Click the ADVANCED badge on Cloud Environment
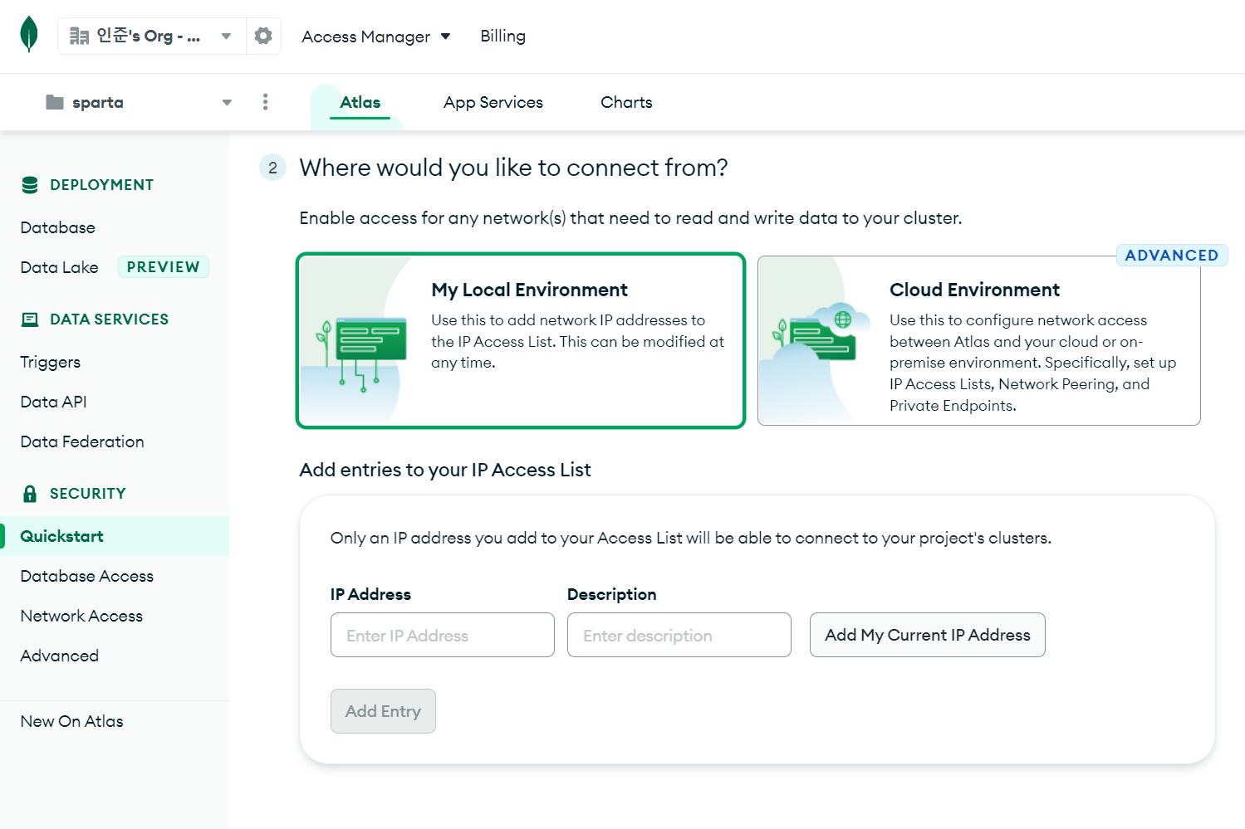 coord(1172,256)
